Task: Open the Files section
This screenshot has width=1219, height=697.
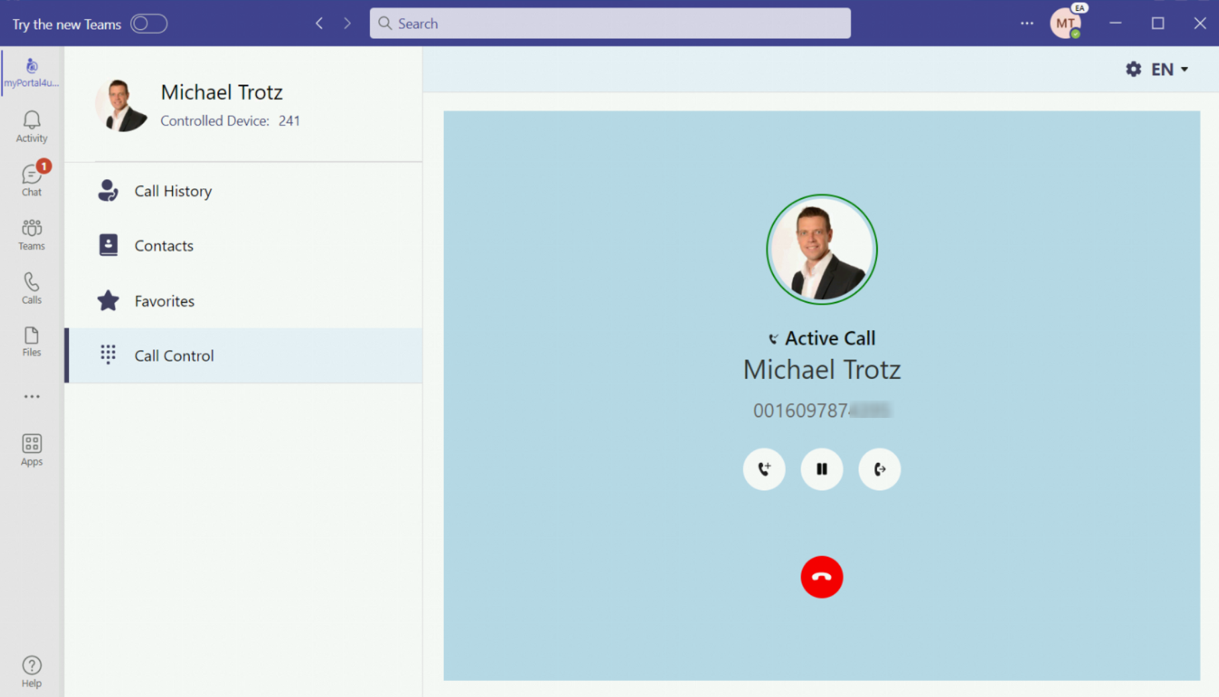Action: tap(32, 341)
